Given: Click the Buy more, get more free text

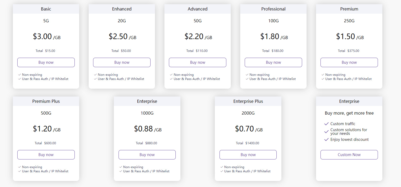Looking at the screenshot, I should (349, 113).
